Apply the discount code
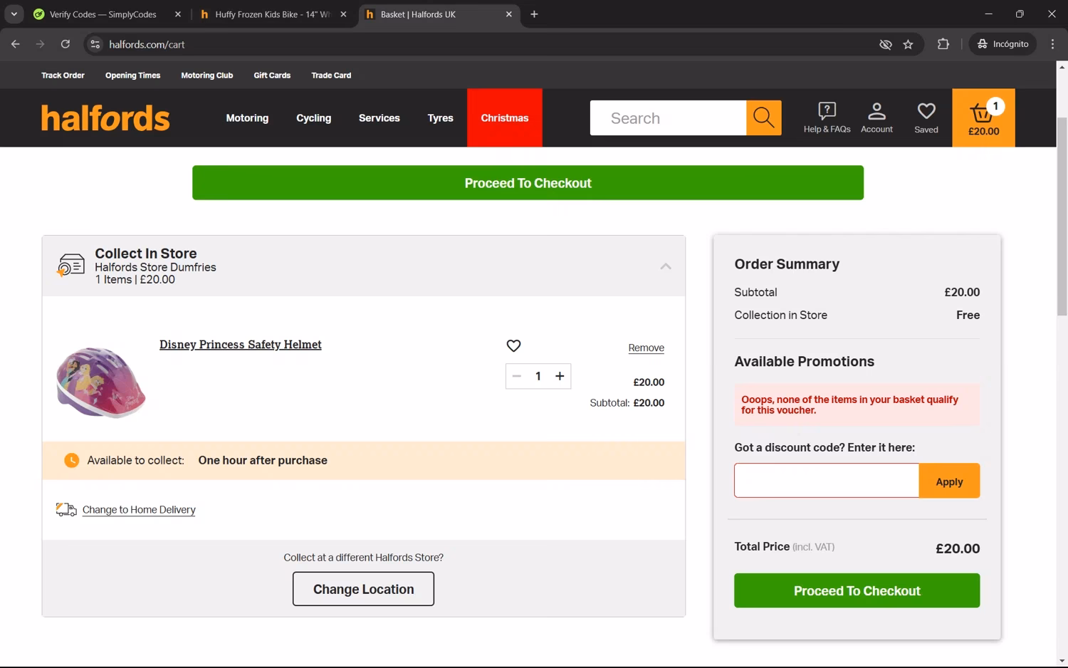Image resolution: width=1068 pixels, height=668 pixels. click(x=949, y=481)
